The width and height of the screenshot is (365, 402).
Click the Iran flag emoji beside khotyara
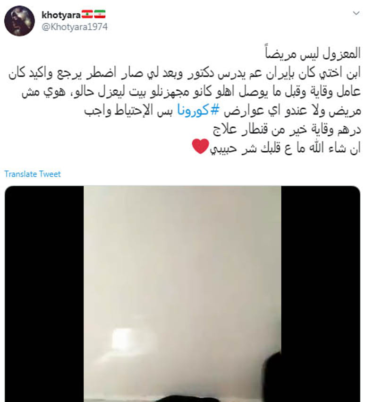pyautogui.click(x=100, y=14)
